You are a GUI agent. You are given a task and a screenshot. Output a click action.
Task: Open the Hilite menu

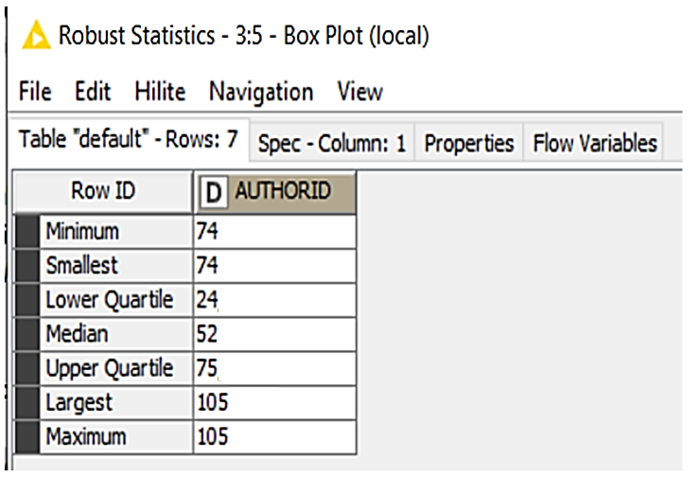click(x=160, y=91)
